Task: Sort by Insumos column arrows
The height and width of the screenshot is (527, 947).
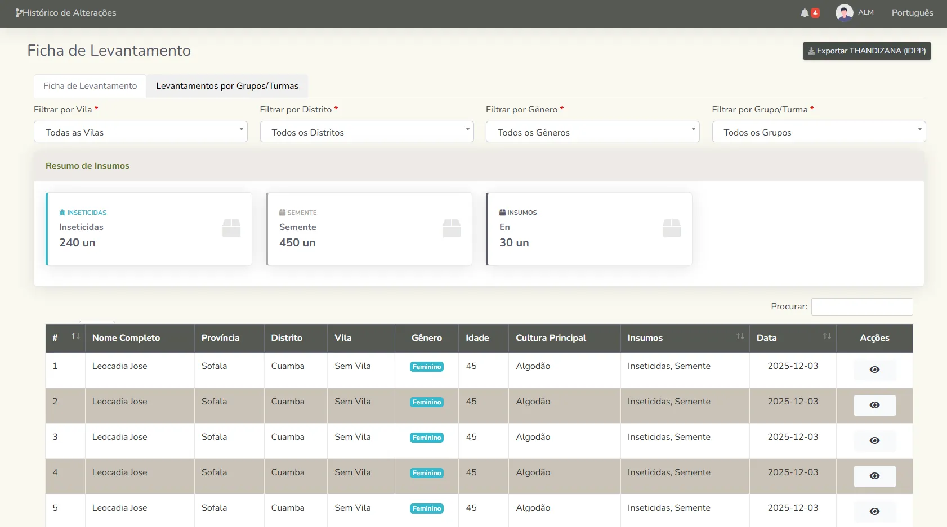Action: click(740, 336)
